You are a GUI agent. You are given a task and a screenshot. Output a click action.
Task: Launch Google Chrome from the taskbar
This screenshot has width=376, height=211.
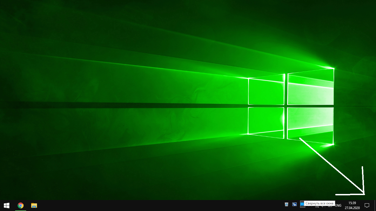coord(20,205)
